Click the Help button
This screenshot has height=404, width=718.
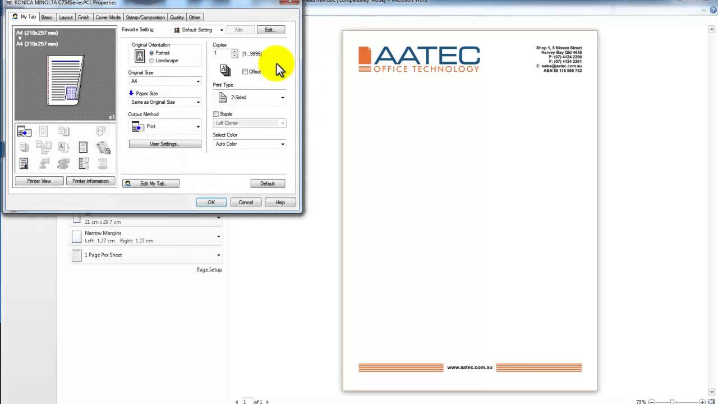click(280, 203)
